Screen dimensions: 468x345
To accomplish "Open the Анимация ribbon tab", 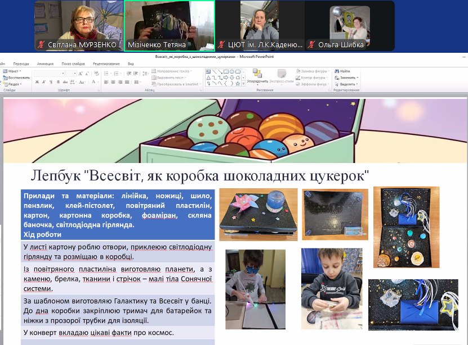I will pos(44,64).
